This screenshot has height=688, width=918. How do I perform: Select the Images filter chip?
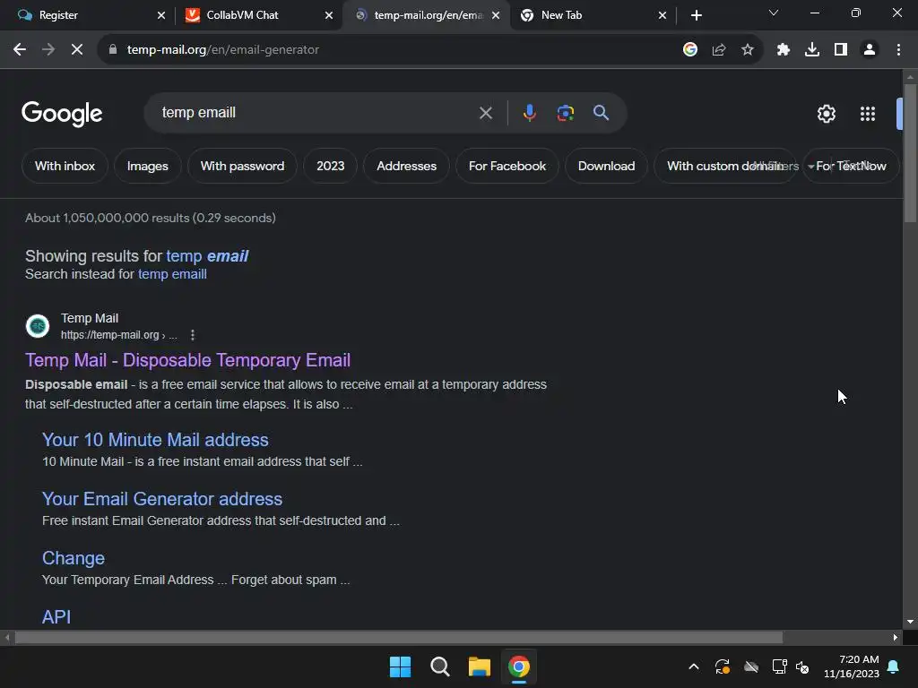pos(148,166)
